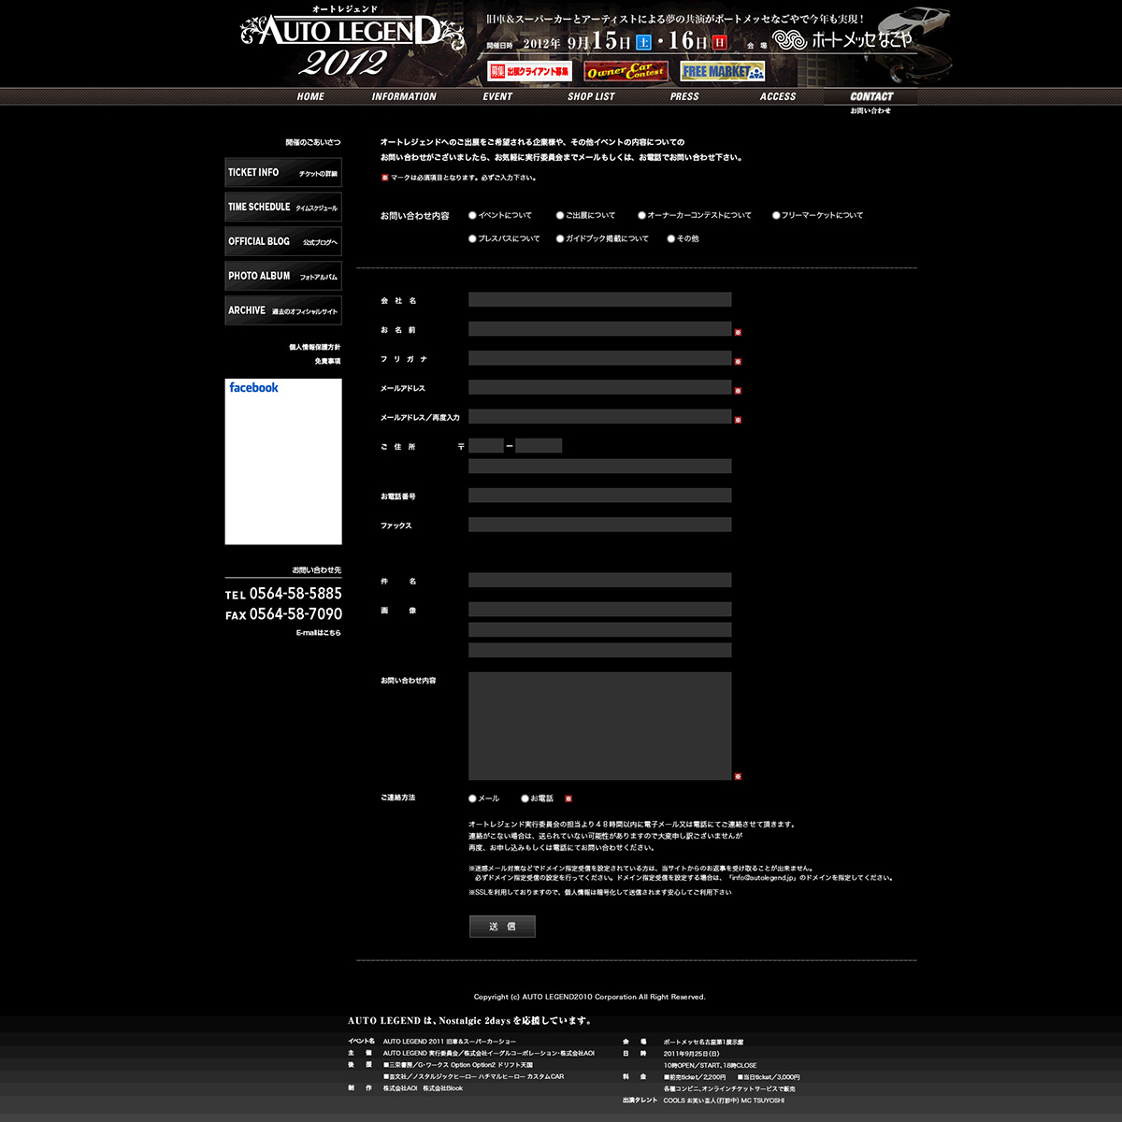The height and width of the screenshot is (1122, 1122).
Task: Click the 会社名 input field
Action: [600, 300]
